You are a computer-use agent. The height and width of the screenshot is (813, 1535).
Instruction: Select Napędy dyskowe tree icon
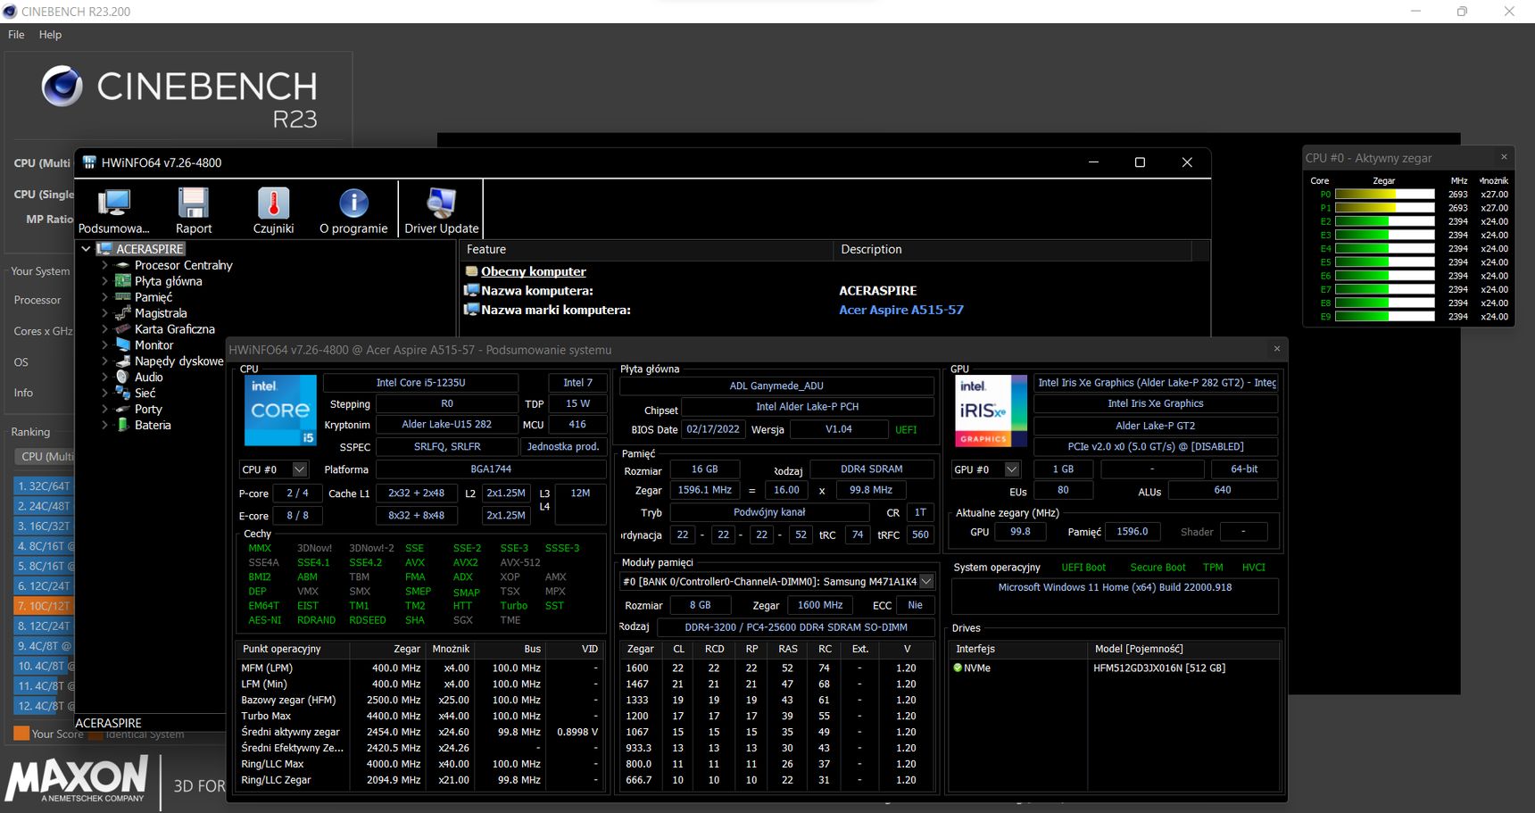click(x=123, y=361)
